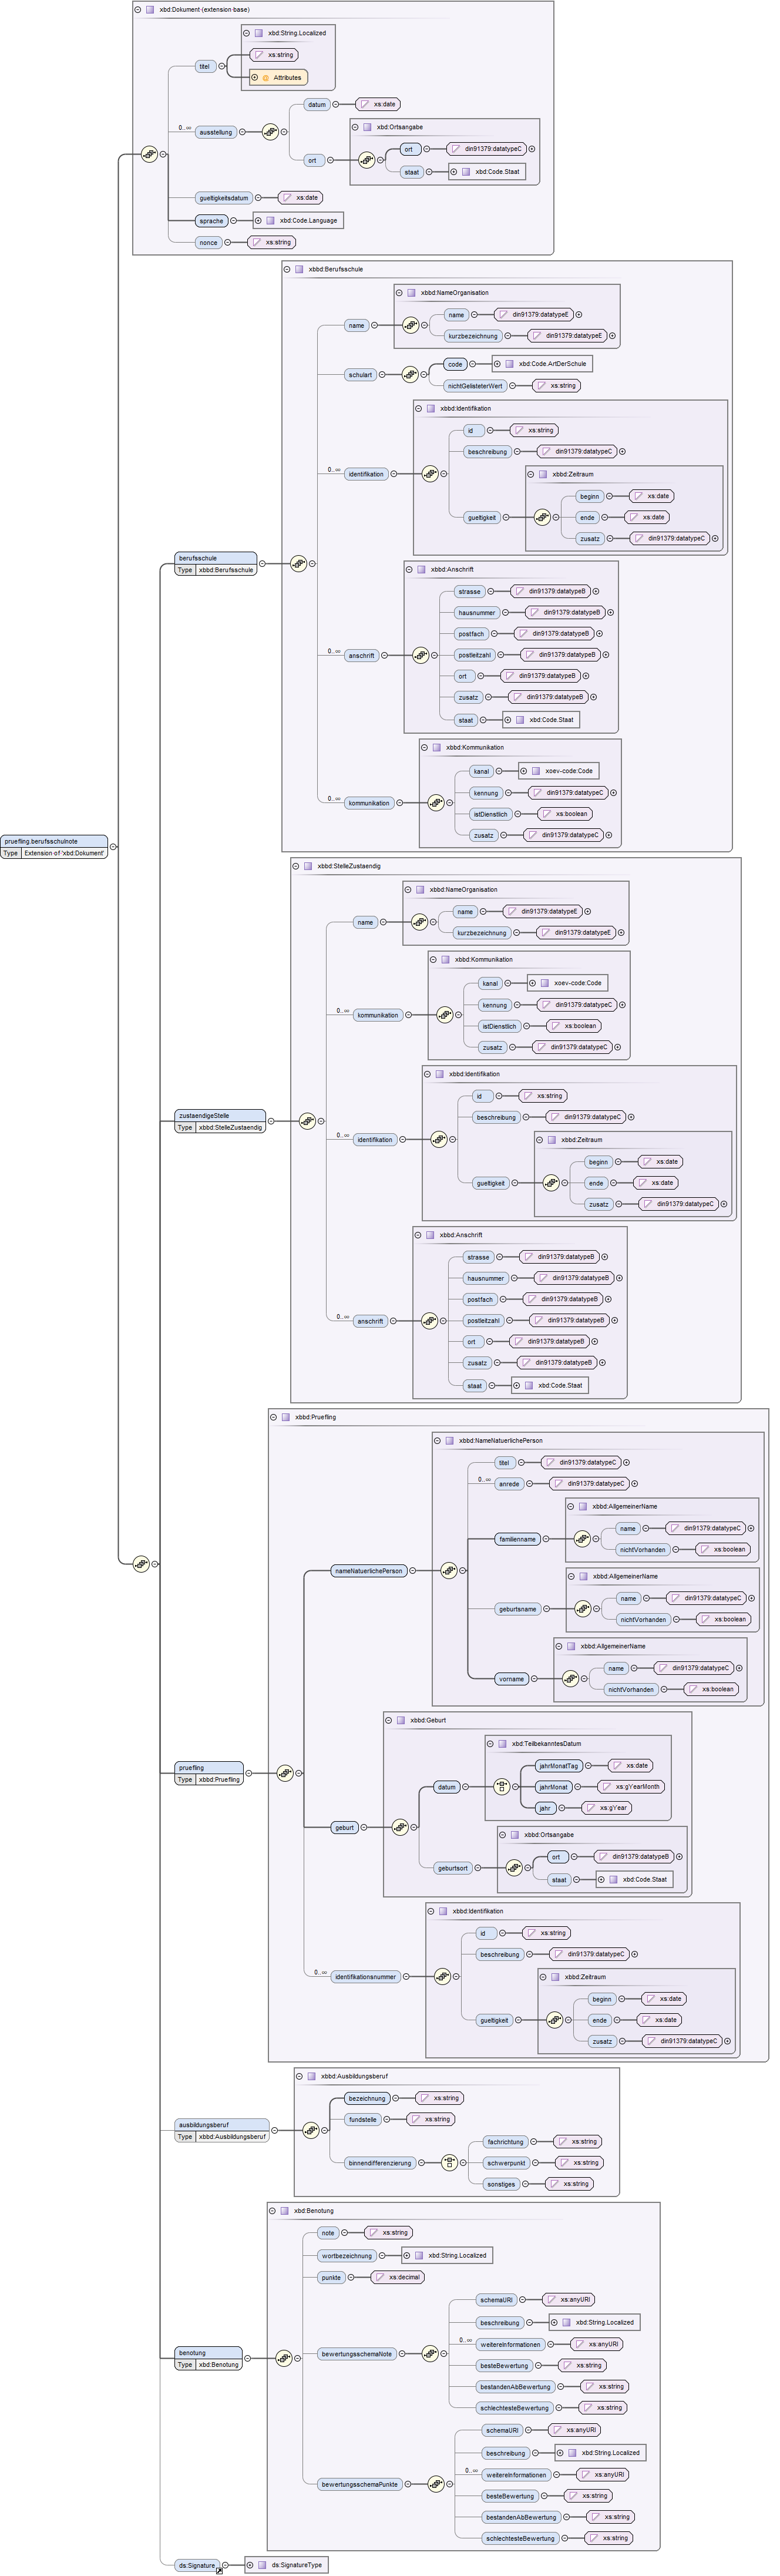Click the Attributes icon in xbd:String.Localized

point(266,78)
